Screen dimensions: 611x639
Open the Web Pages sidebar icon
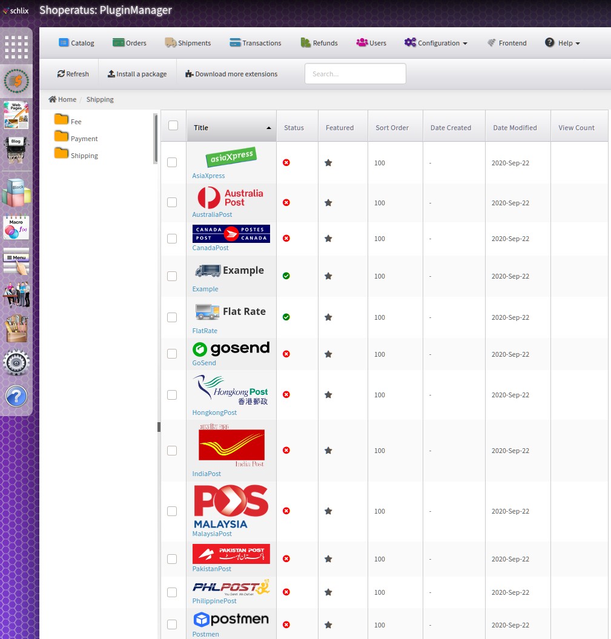pos(16,115)
